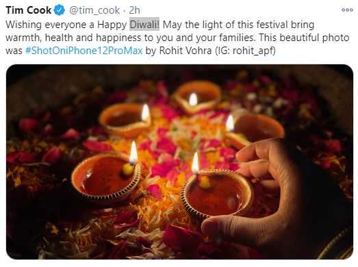
Task: Open the three-dot more options menu
Action: click(x=347, y=10)
